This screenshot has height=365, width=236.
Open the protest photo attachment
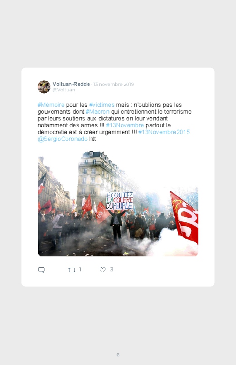click(x=118, y=204)
